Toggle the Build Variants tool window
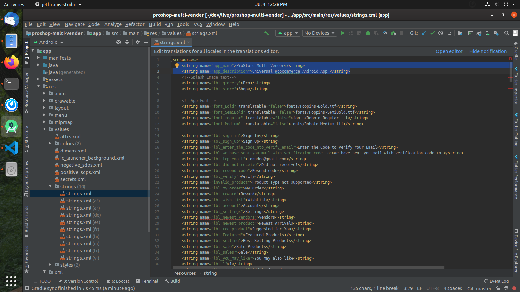 (x=27, y=221)
